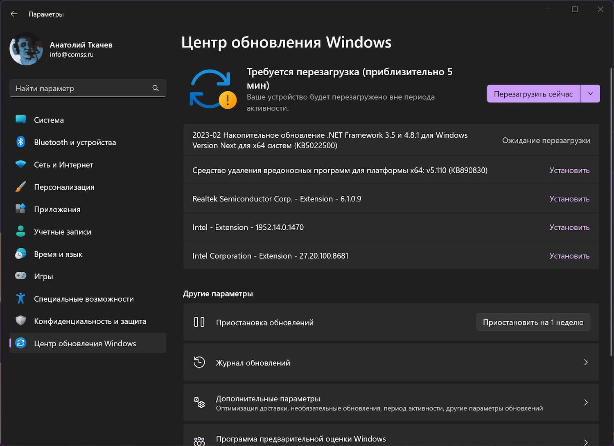
Task: Click the Найти параметр search field
Action: [x=82, y=88]
